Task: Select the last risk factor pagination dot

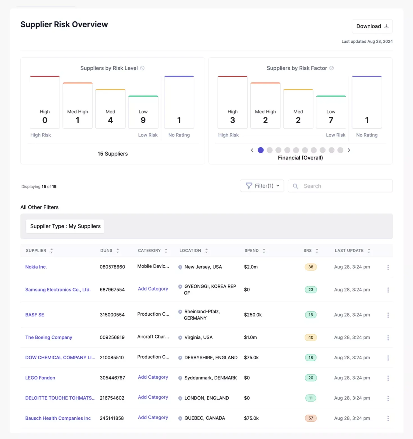Action: (340, 150)
